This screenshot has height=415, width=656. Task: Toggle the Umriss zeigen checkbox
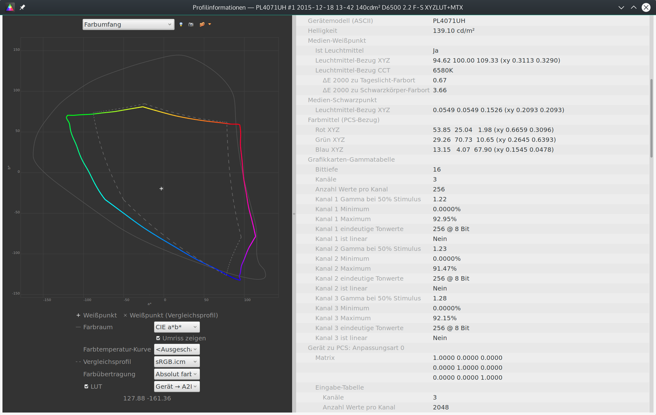[x=158, y=338]
